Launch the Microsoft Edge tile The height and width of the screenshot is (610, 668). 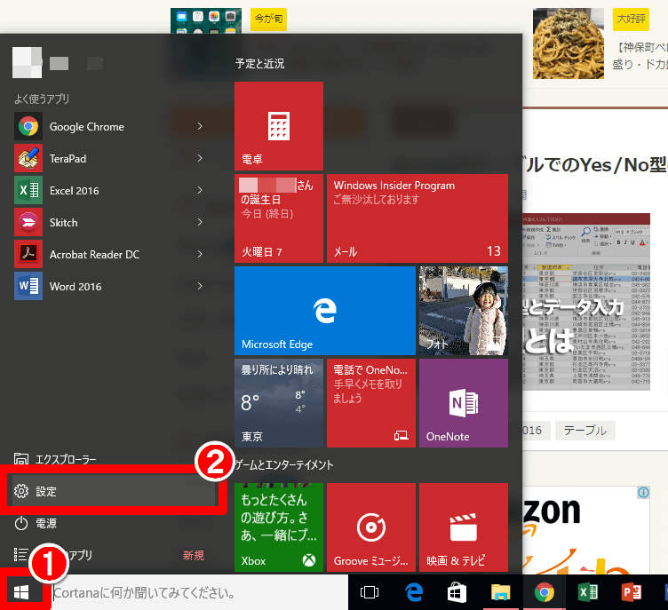point(324,311)
